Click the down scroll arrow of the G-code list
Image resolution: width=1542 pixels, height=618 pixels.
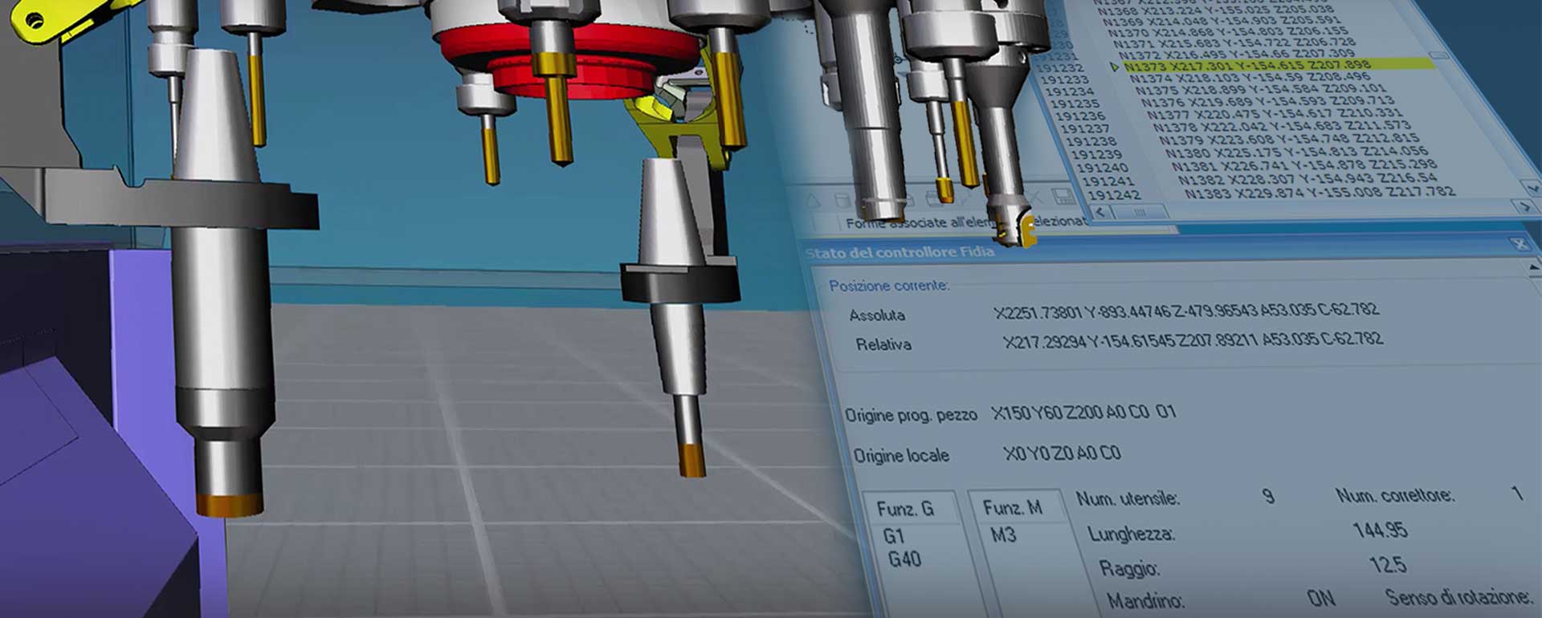click(x=1532, y=187)
